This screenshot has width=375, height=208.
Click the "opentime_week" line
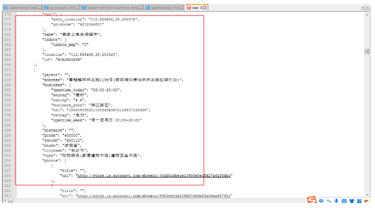[97, 120]
